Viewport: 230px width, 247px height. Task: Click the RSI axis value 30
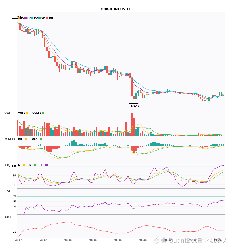pyautogui.click(x=15, y=207)
